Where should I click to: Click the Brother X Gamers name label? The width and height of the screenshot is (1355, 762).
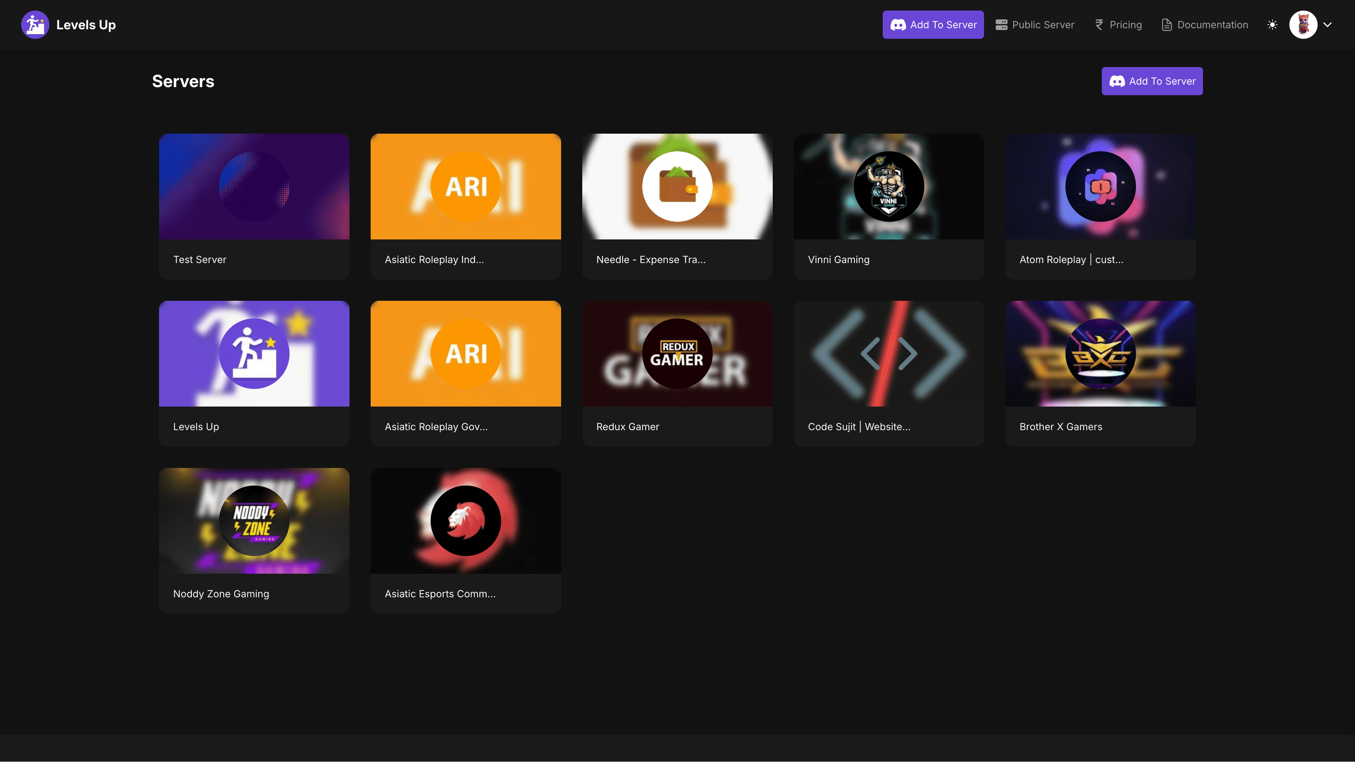(1061, 427)
